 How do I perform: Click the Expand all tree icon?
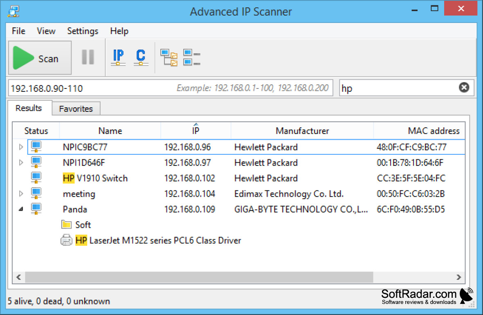tap(169, 57)
